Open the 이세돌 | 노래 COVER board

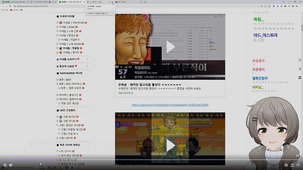click(70, 44)
